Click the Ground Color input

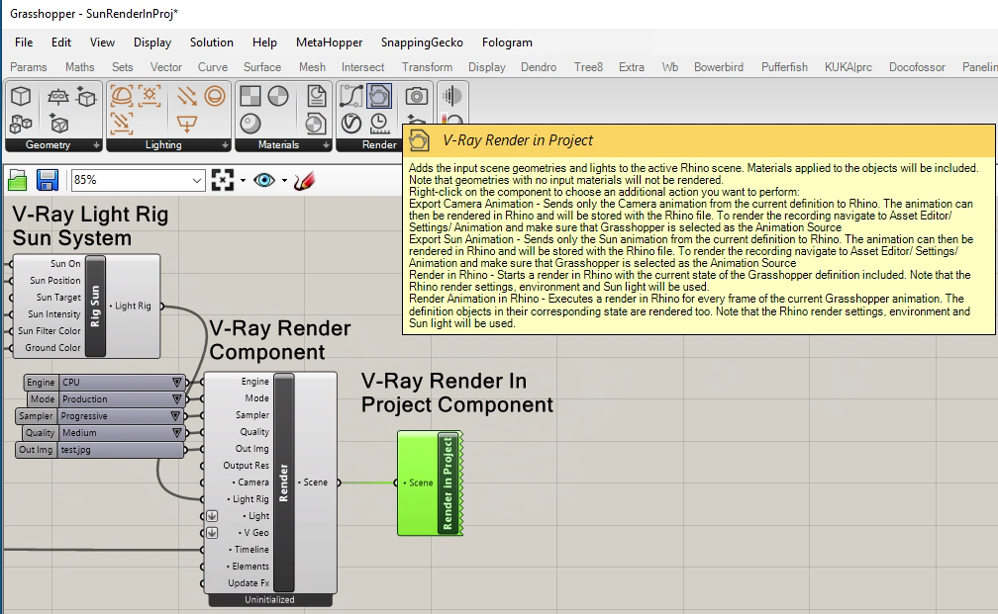pos(52,348)
